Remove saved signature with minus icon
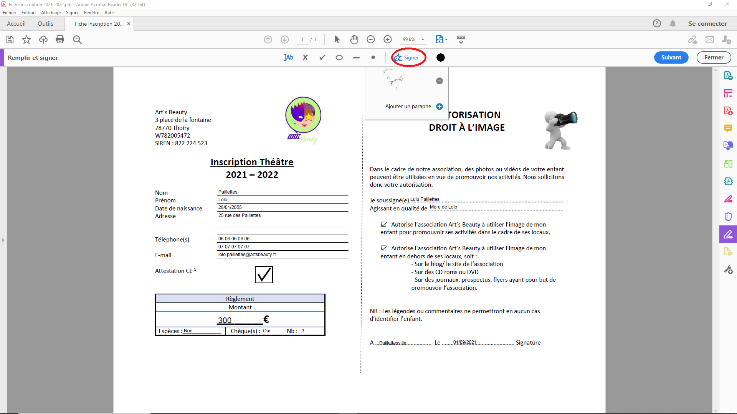The image size is (737, 414). [440, 81]
